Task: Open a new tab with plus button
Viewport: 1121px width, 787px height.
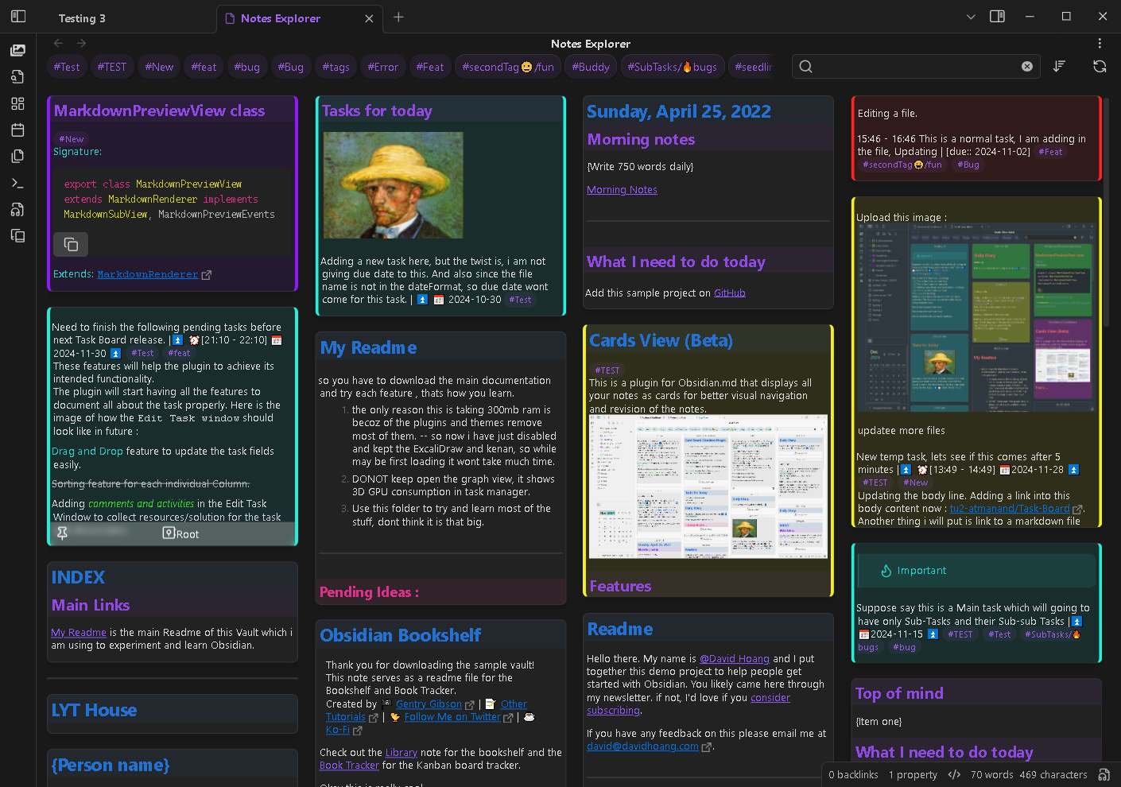Action: point(398,17)
